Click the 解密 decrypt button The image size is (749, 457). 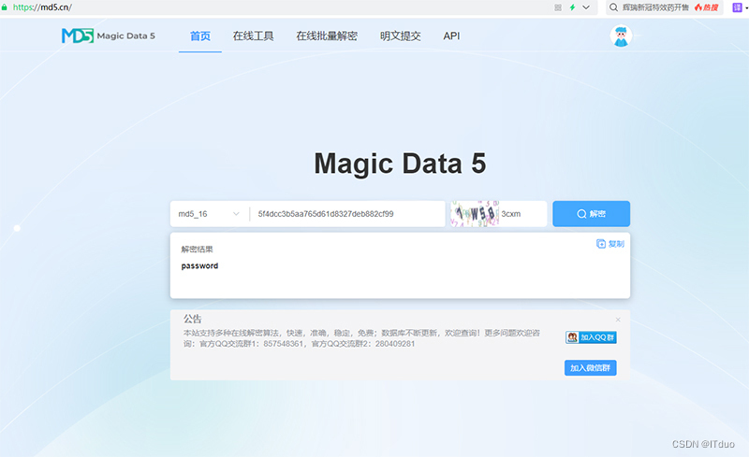(592, 214)
